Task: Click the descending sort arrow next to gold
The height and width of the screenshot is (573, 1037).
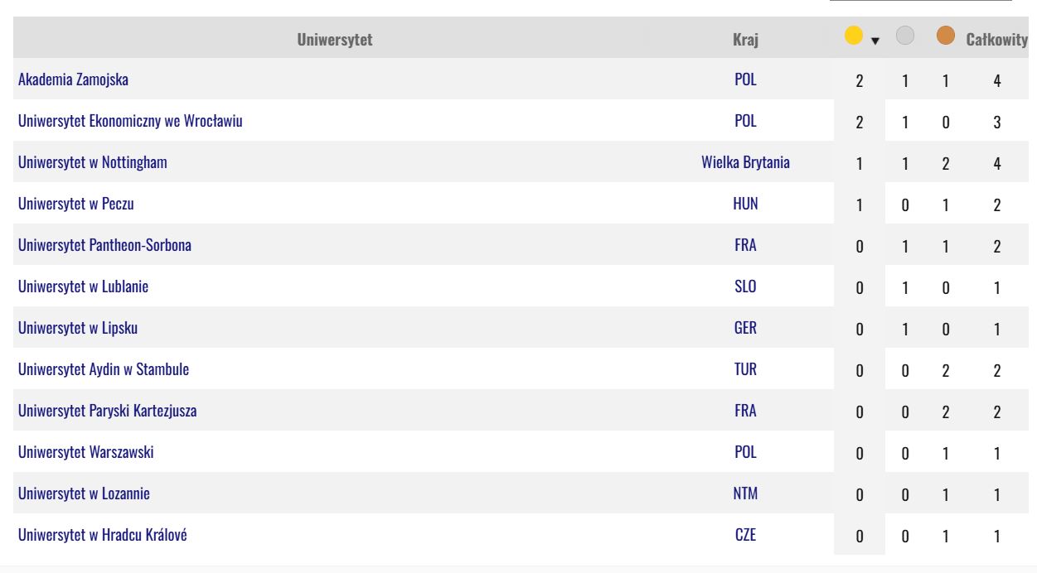Action: coord(875,39)
